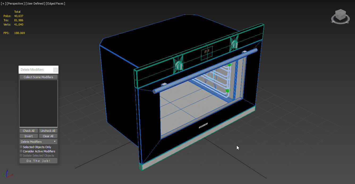Open the [+] viewport general menu
The height and width of the screenshot is (184, 355).
tap(3, 3)
